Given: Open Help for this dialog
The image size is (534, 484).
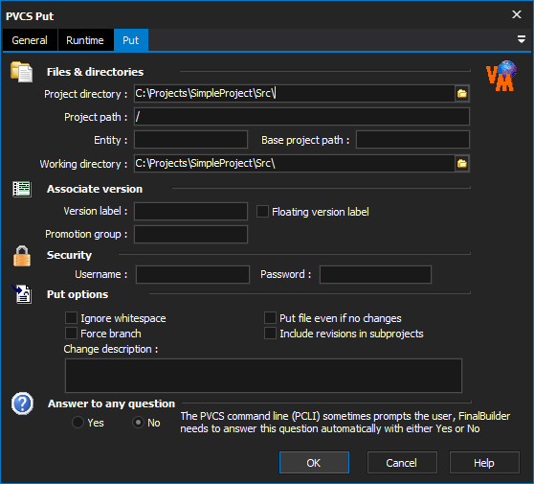Looking at the screenshot, I should click(x=484, y=463).
